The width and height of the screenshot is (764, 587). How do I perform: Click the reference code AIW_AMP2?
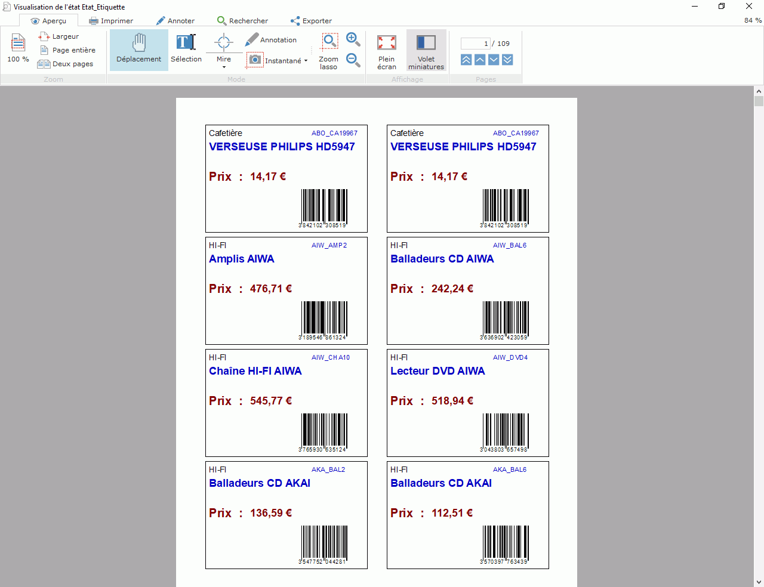tap(329, 245)
